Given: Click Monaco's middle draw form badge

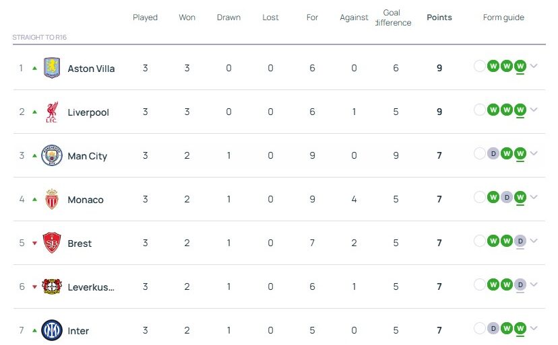Looking at the screenshot, I should coord(507,197).
